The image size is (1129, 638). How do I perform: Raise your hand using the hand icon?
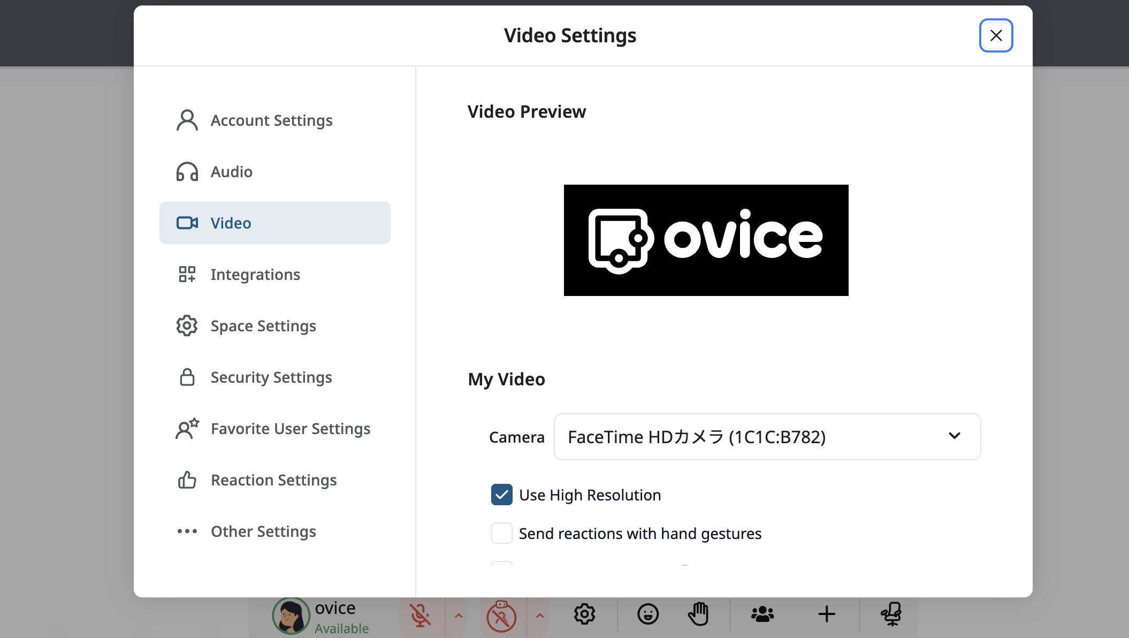tap(699, 614)
